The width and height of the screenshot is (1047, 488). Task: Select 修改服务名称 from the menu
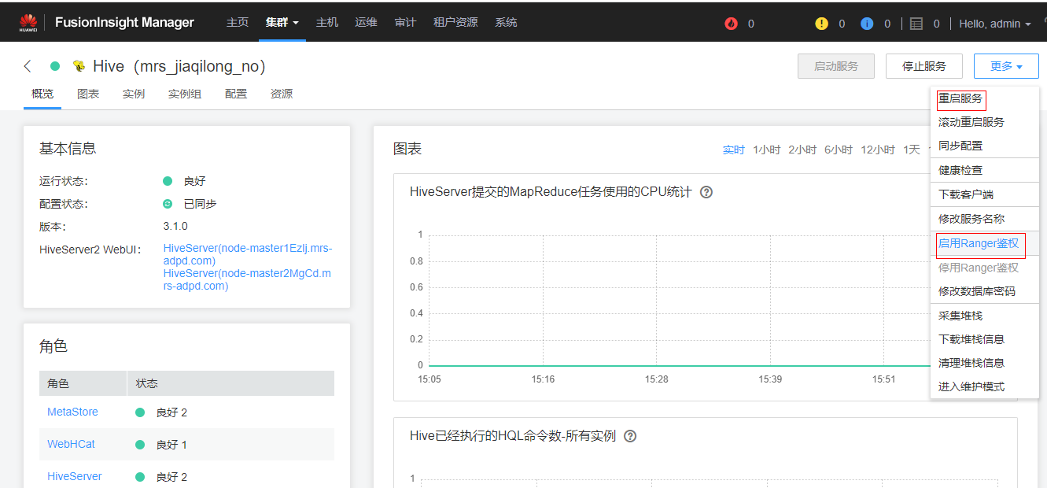coord(971,219)
